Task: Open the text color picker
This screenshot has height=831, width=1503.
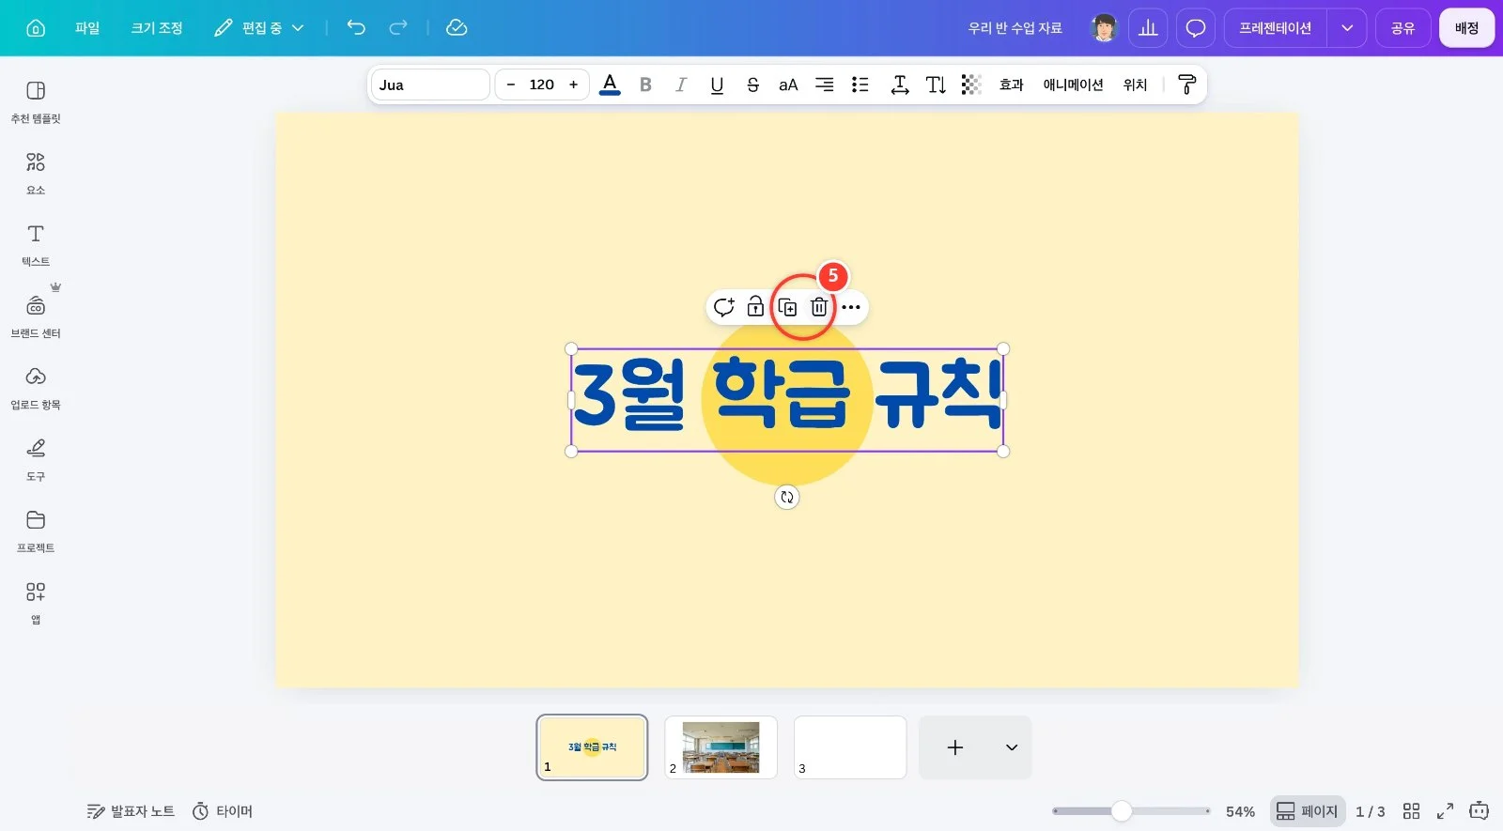Action: coord(610,85)
